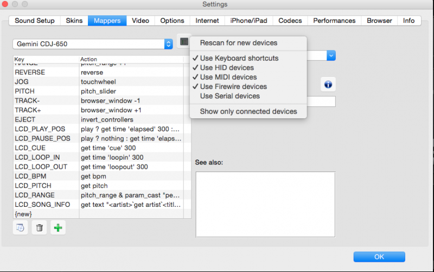Image resolution: width=434 pixels, height=272 pixels.
Task: Click the learn/auto-detect key icon
Action: point(21,227)
